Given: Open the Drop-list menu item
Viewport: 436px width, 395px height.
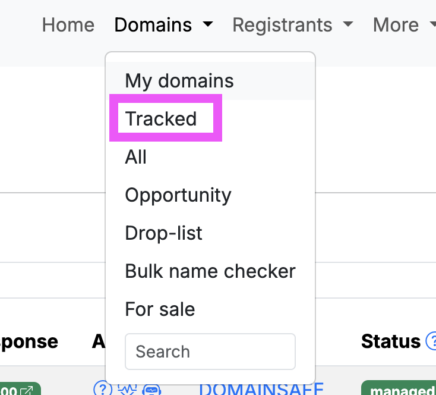Looking at the screenshot, I should pos(164,233).
